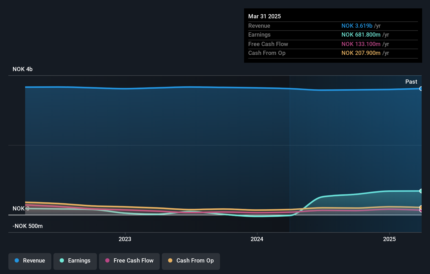This screenshot has width=430, height=274.
Task: Click the 2024 x-axis label
Action: click(257, 239)
